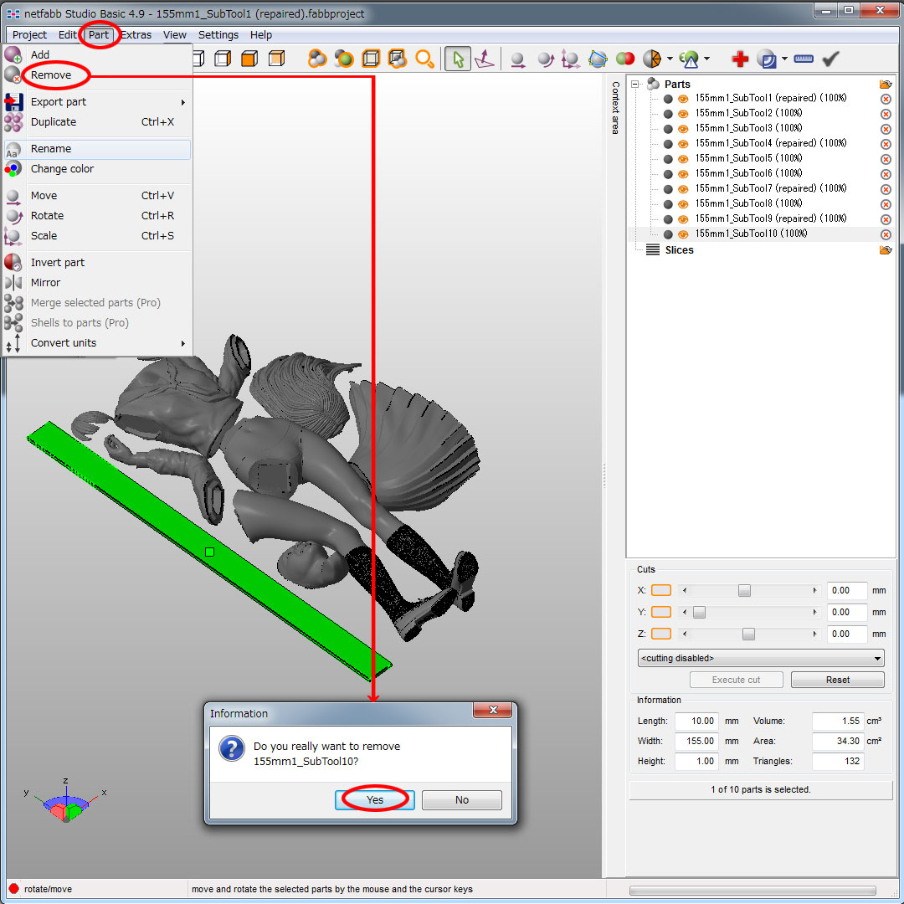This screenshot has width=904, height=904.
Task: Click the align to bottom plane tool
Action: (485, 59)
